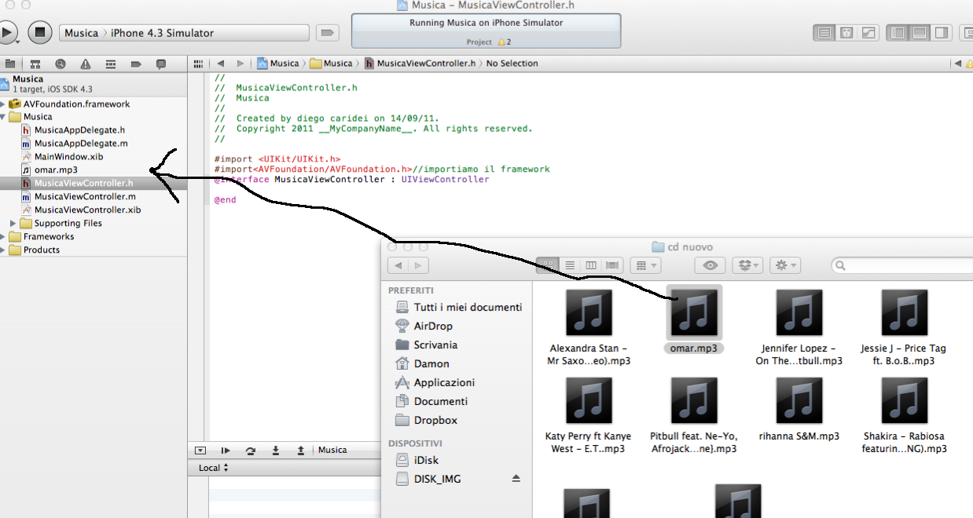The height and width of the screenshot is (518, 973).
Task: Select the Musica project root in navigator
Action: 94,83
